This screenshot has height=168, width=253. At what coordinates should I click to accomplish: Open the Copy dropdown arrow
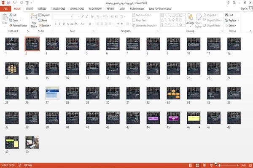pyautogui.click(x=20, y=20)
